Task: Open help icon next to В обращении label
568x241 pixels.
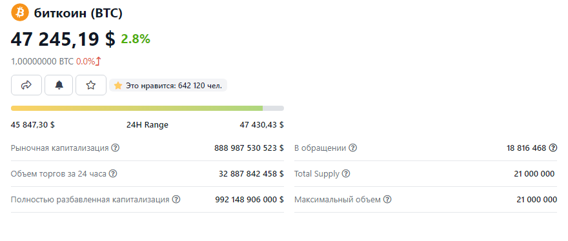Action: tap(352, 148)
